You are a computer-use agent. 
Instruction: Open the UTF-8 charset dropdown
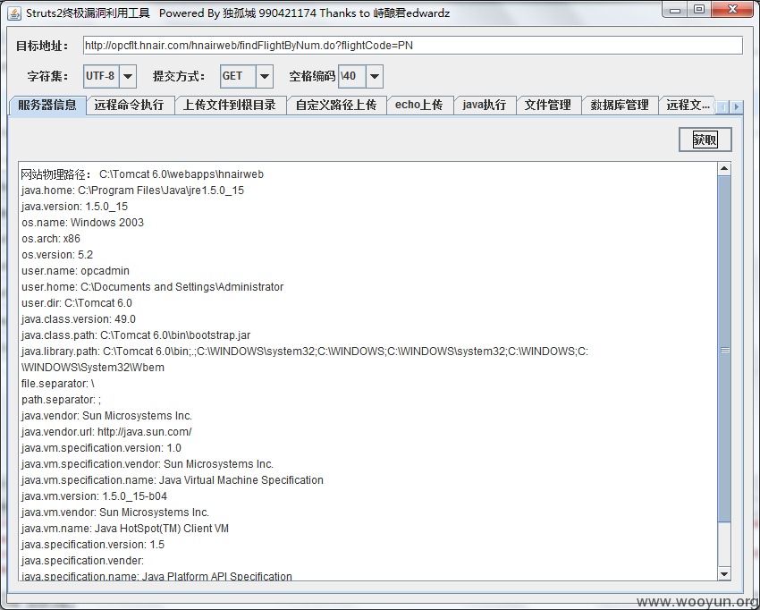click(x=128, y=76)
